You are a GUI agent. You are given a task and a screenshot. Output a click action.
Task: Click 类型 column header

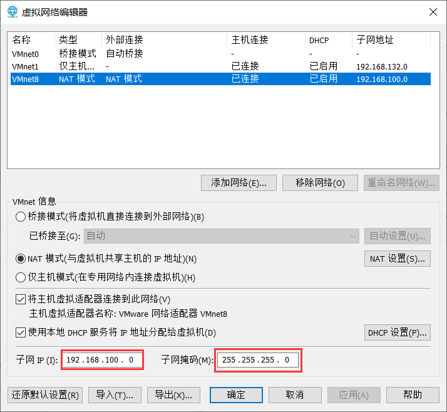pos(78,39)
